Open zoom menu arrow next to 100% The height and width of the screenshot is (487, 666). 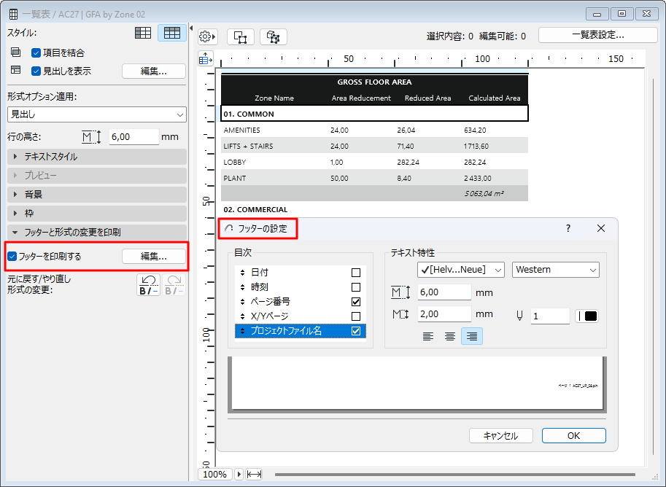[239, 475]
